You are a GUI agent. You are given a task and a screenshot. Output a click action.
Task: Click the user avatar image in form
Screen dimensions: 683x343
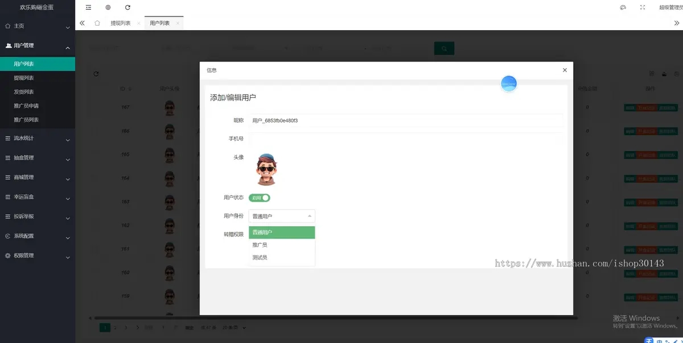[x=266, y=169]
